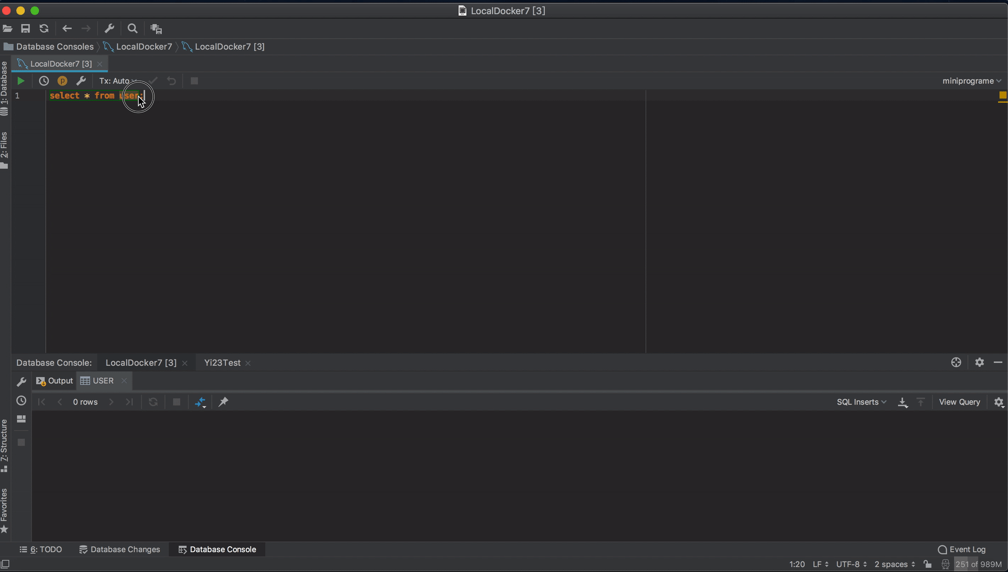Switch to the Yi23Test console tab
The image size is (1008, 572).
coord(222,363)
